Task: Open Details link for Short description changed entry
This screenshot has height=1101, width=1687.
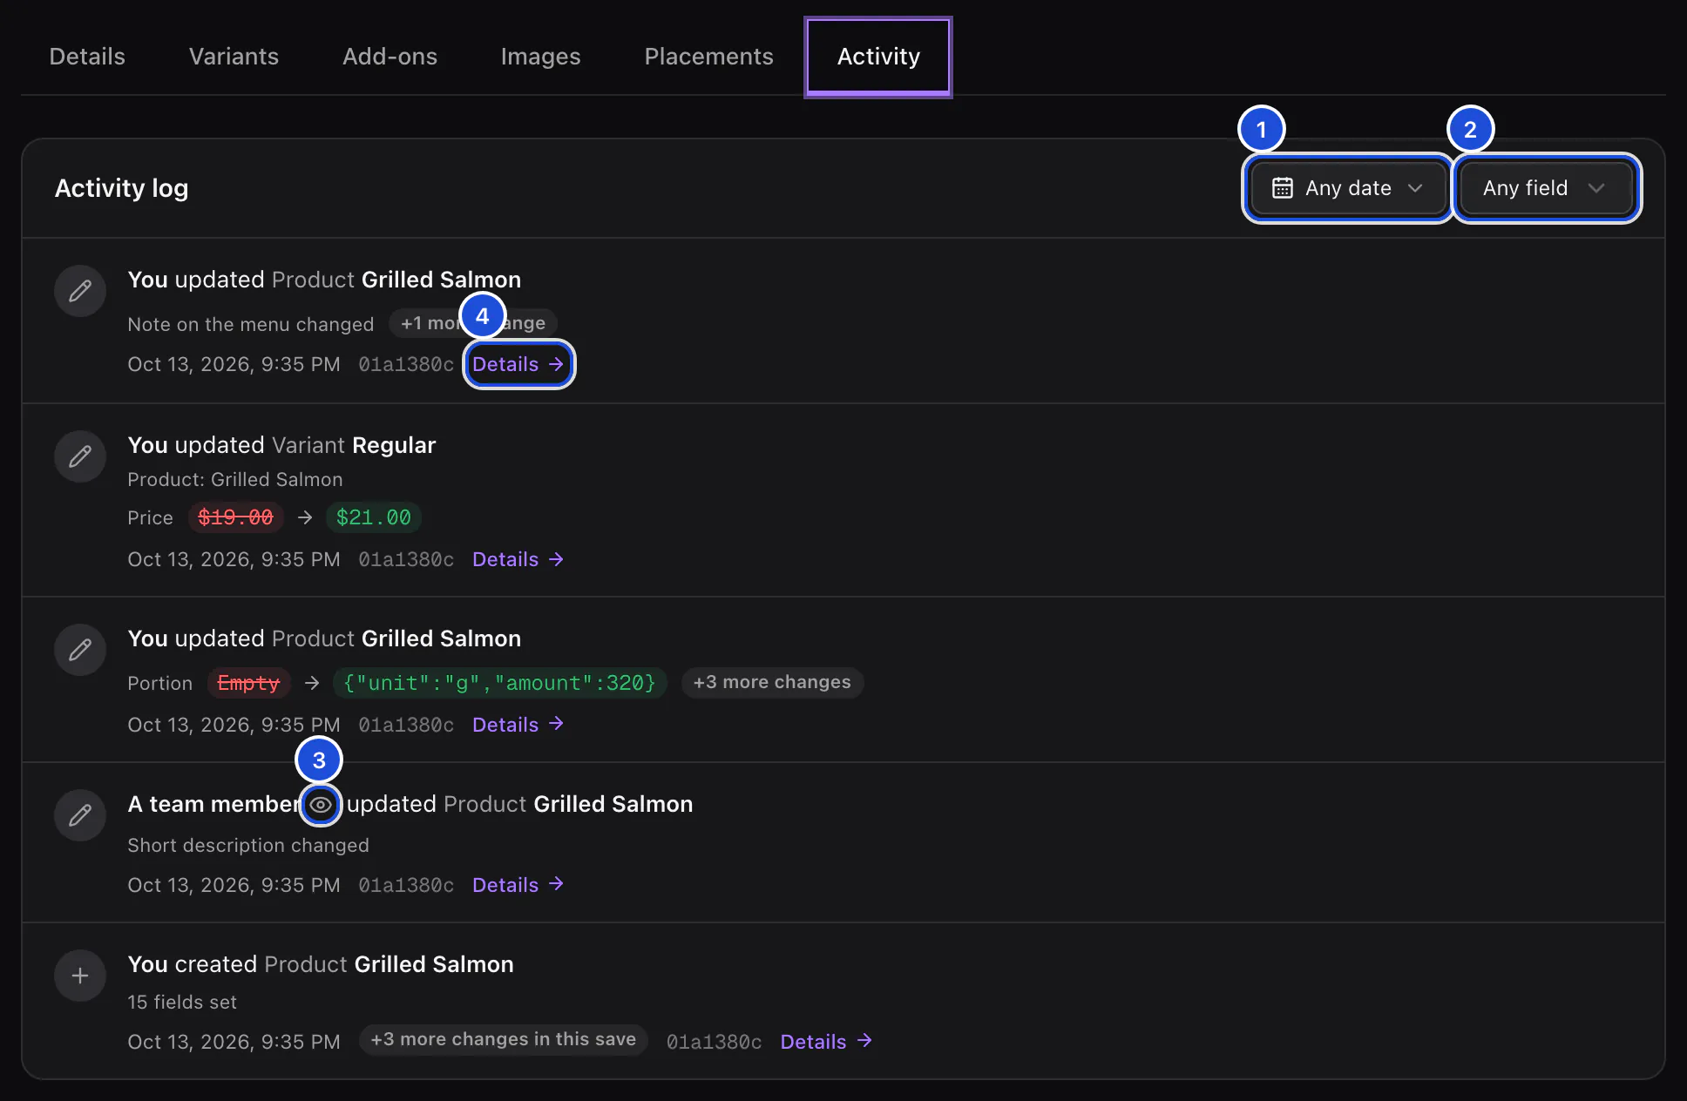Action: click(518, 885)
